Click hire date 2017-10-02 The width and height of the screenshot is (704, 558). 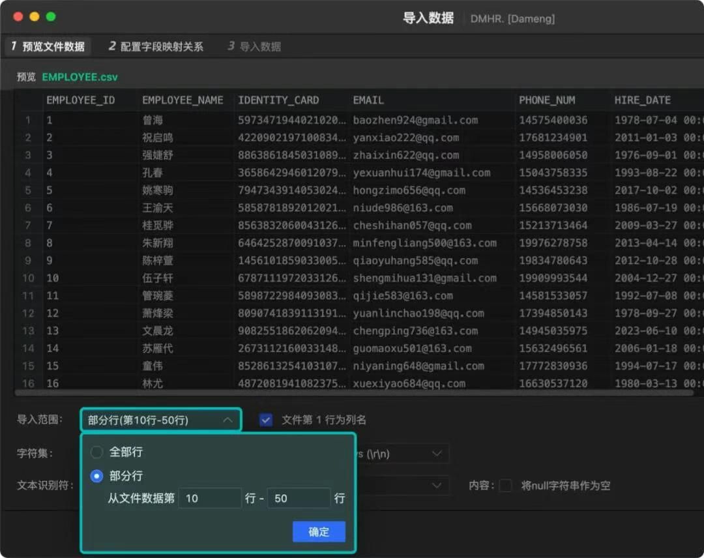pos(645,190)
